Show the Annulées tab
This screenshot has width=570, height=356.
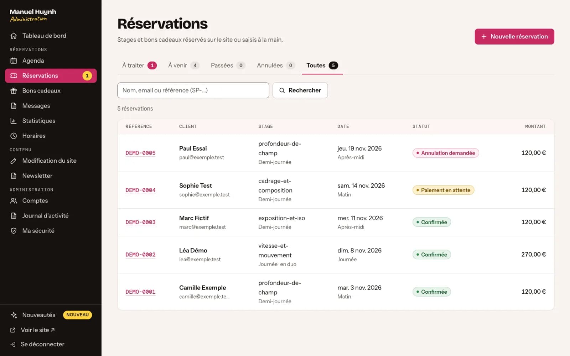point(276,66)
